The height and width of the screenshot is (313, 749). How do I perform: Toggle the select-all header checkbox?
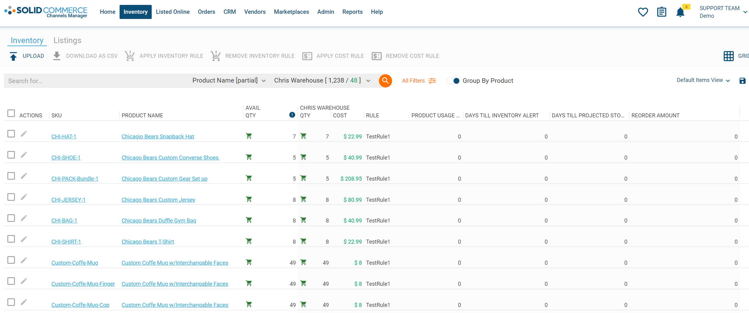click(x=11, y=113)
